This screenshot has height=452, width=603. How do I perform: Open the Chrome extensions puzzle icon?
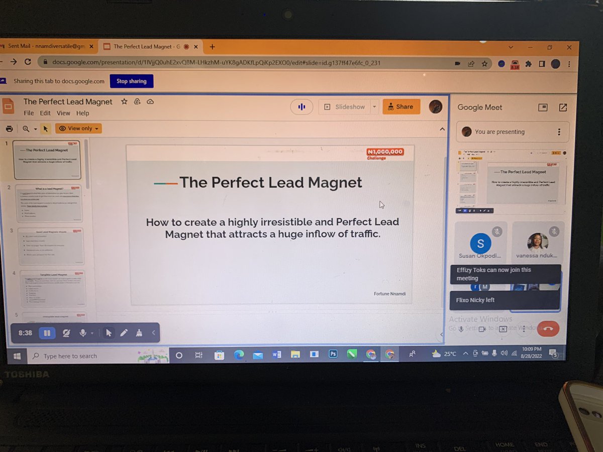(528, 64)
